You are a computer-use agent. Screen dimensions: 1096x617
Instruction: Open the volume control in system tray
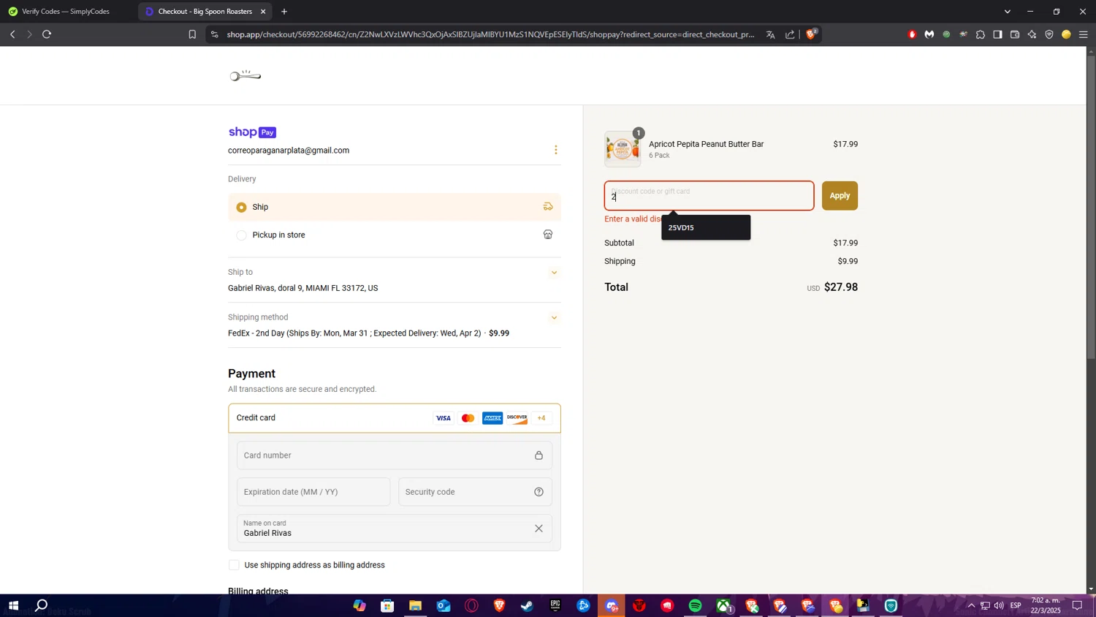pyautogui.click(x=999, y=606)
